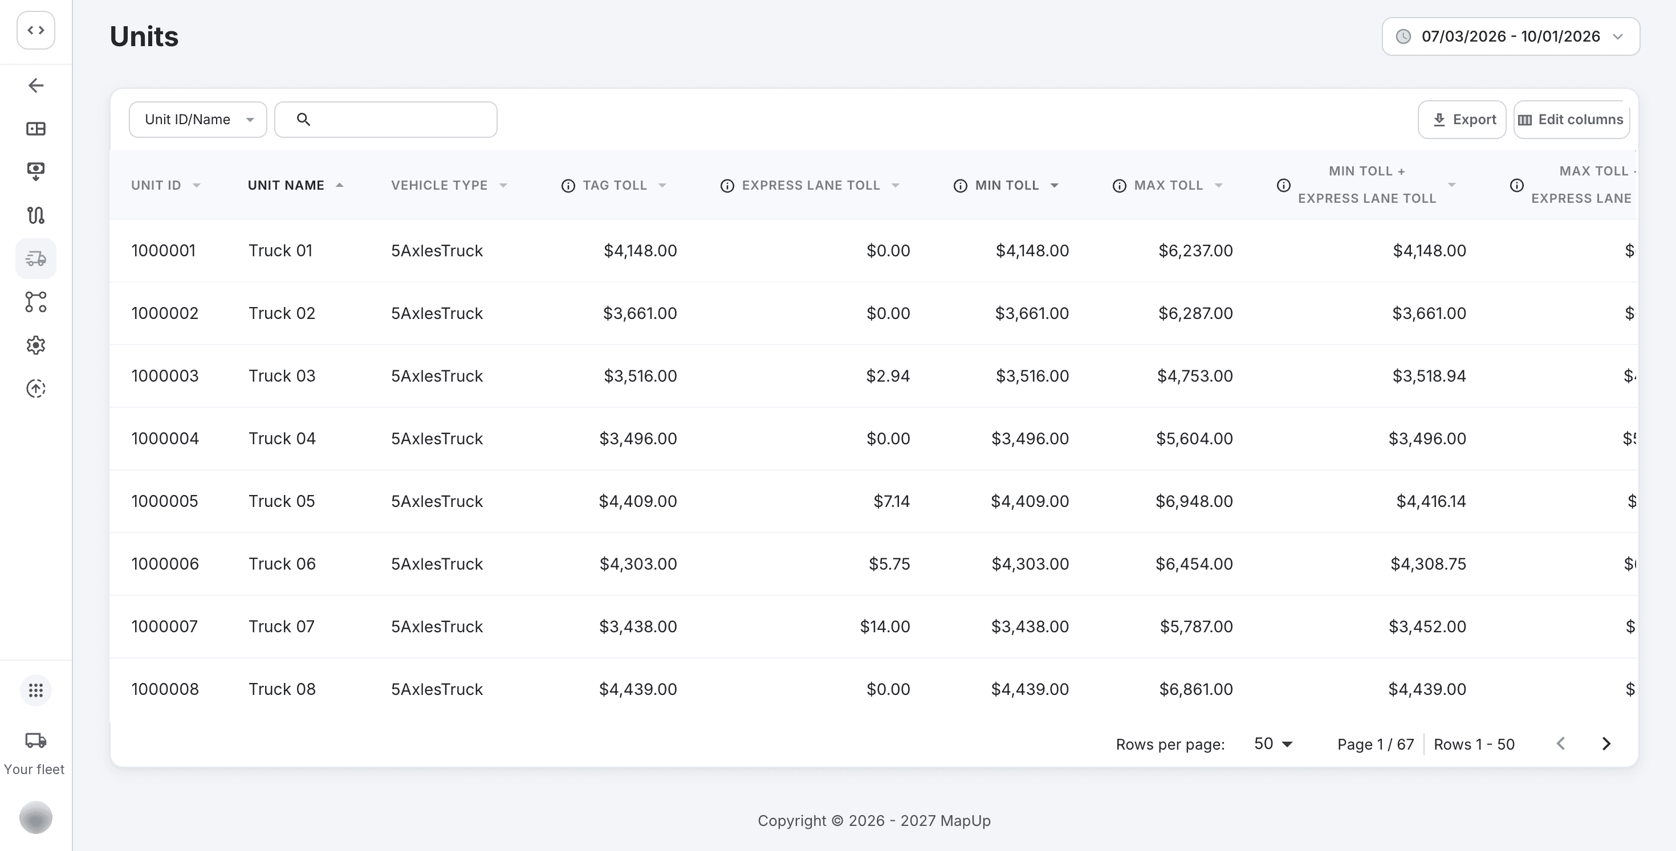Click the Min Toll info icon
1676x851 pixels.
(961, 186)
